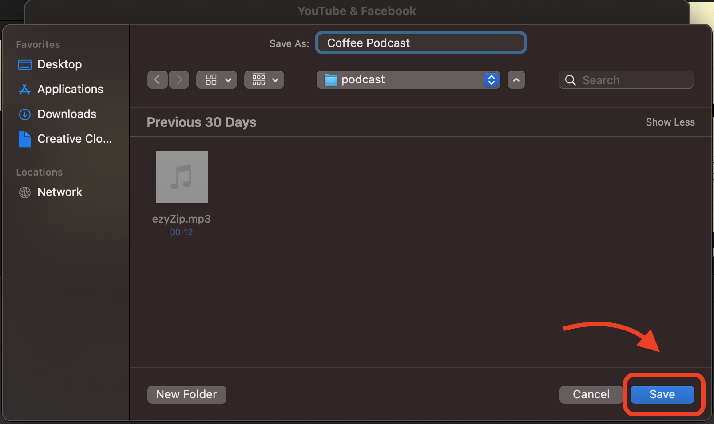Open the Applications folder from sidebar
Image resolution: width=714 pixels, height=424 pixels.
click(x=70, y=89)
